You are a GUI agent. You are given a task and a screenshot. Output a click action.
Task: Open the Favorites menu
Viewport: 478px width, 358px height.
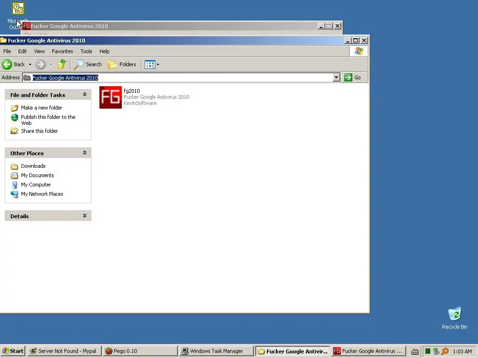click(x=62, y=51)
